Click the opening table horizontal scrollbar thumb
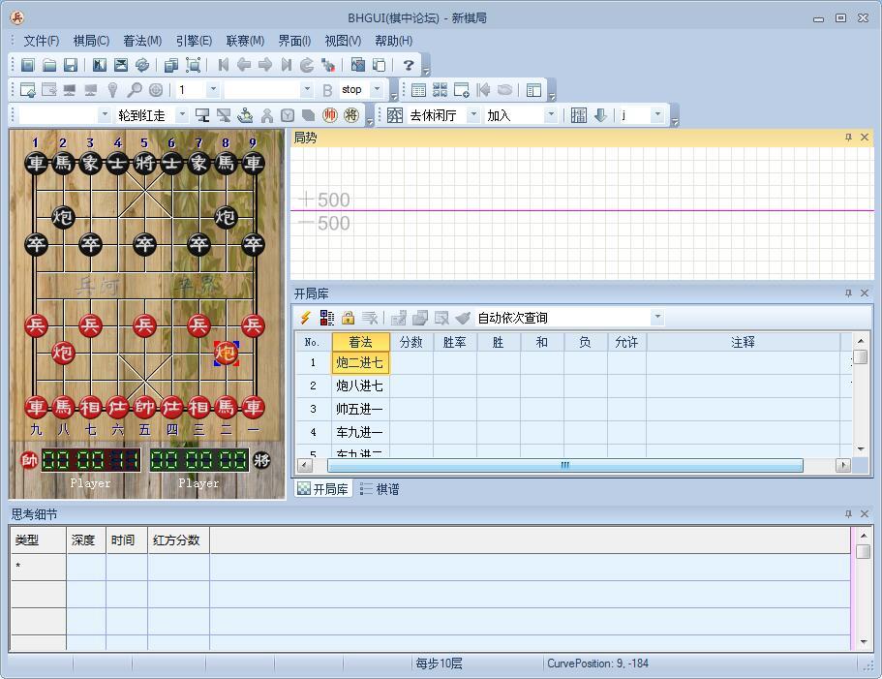Screen dimensions: 882x679 [564, 465]
